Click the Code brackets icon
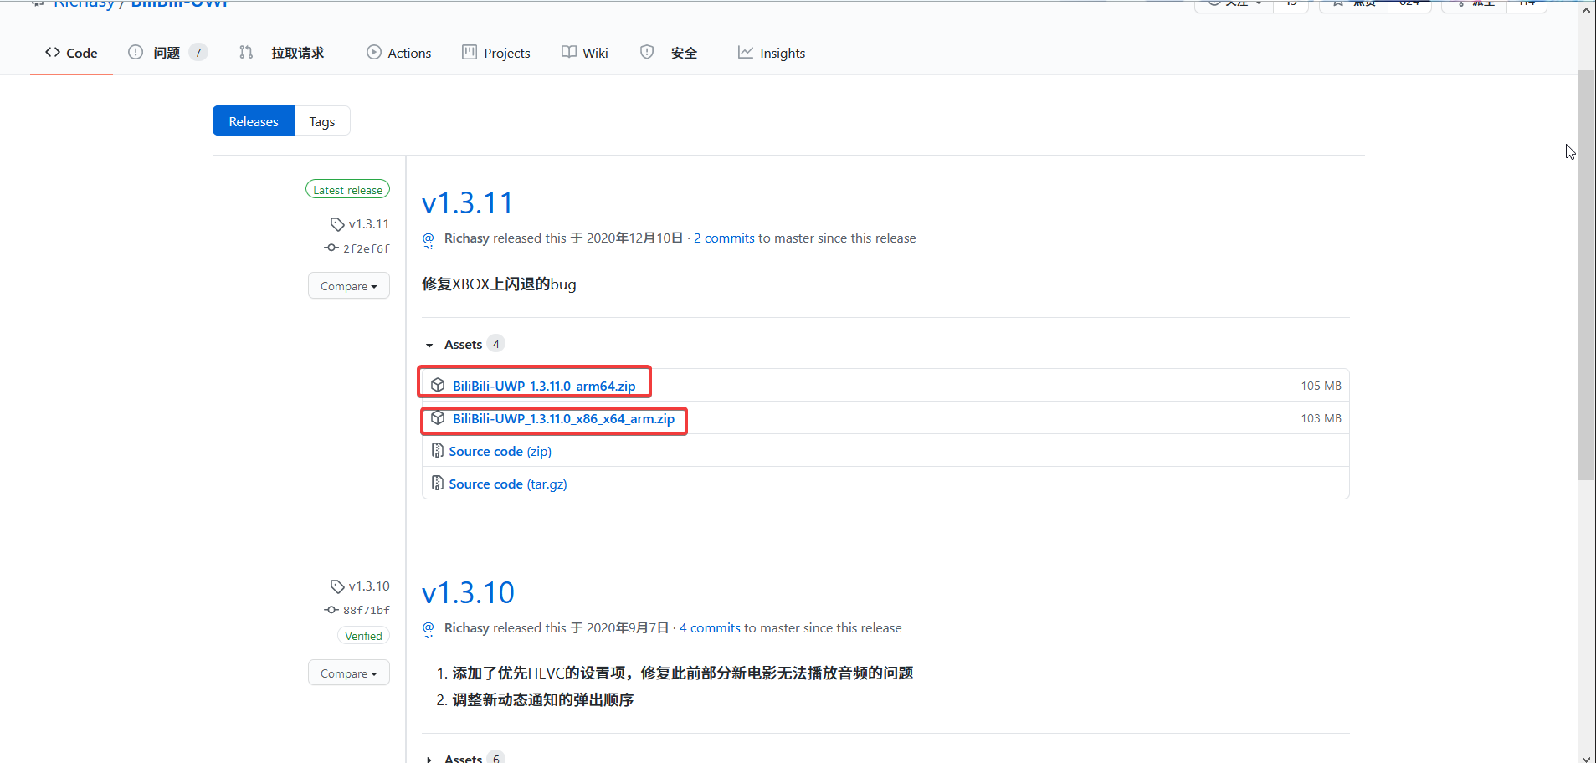 pyautogui.click(x=53, y=52)
